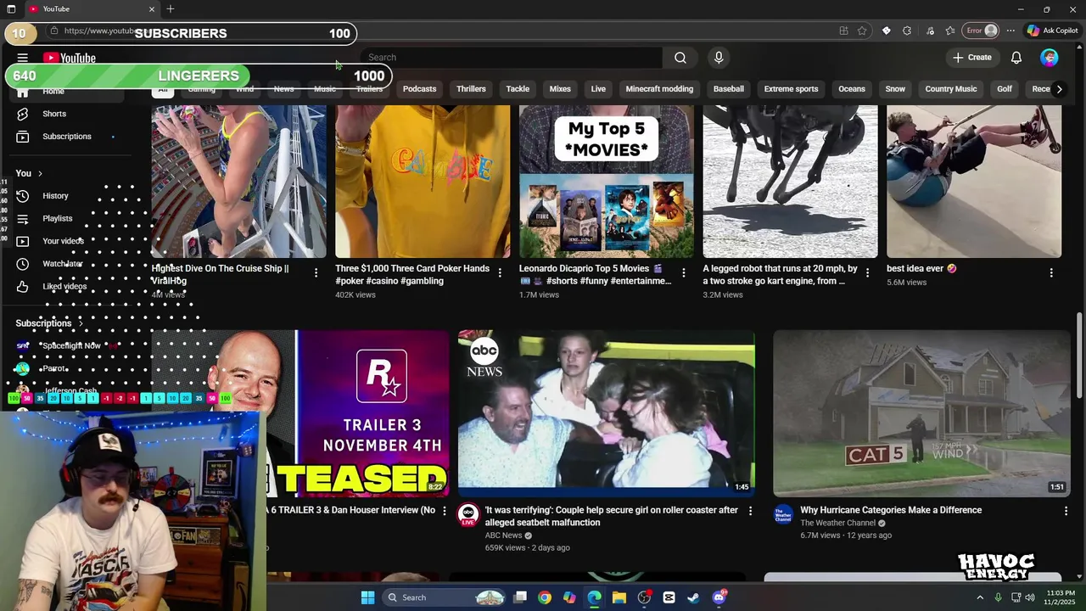Select the Extreme sports chip
Image resolution: width=1086 pixels, height=611 pixels.
[x=791, y=89]
